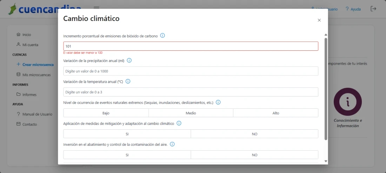Select Medio for extreme natural events level
386x173 pixels.
click(191, 113)
